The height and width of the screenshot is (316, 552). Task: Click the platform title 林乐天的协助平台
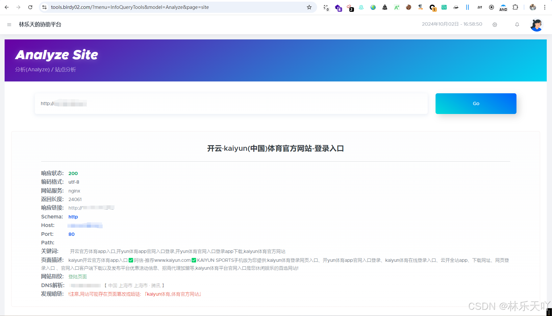(x=40, y=25)
